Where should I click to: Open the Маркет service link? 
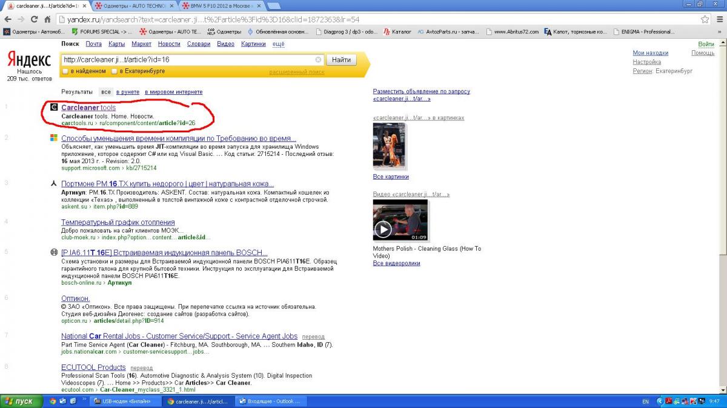[142, 44]
